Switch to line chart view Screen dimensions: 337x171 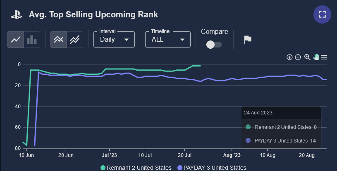tap(16, 40)
